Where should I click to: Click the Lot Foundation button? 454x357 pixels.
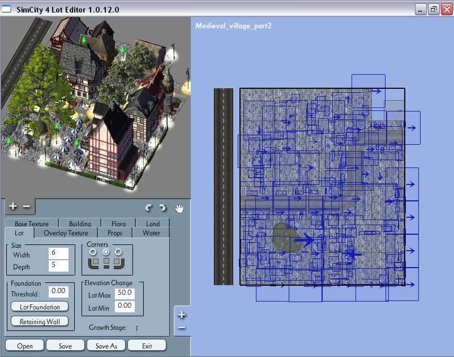click(40, 307)
